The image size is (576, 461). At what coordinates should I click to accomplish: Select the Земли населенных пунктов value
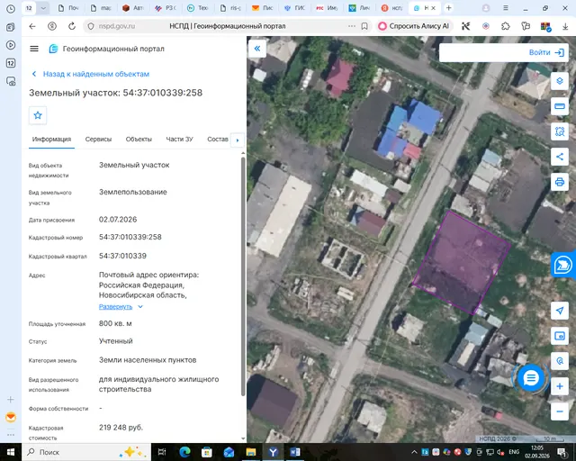click(148, 360)
